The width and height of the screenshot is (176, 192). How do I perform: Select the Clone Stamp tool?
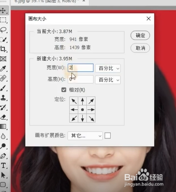(3, 98)
